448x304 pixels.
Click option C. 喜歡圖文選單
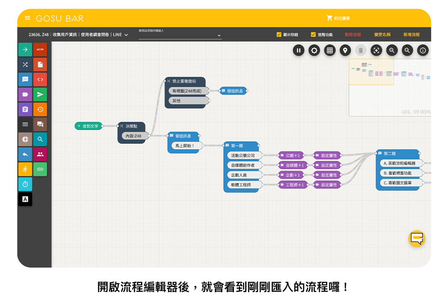[x=401, y=183]
